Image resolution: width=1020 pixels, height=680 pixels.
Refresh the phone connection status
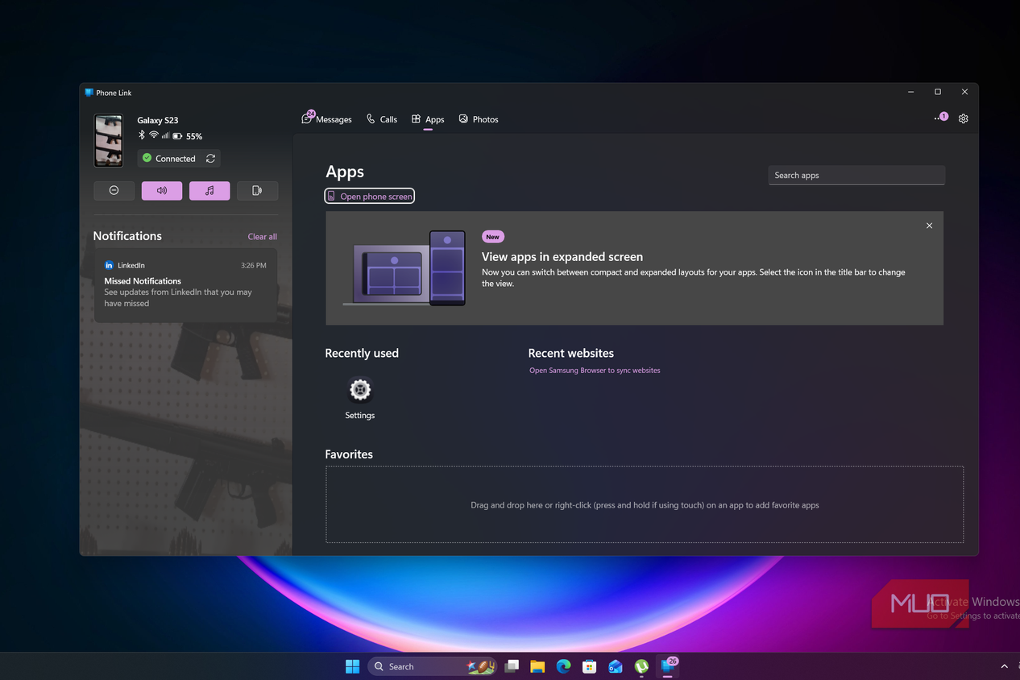[x=210, y=159]
